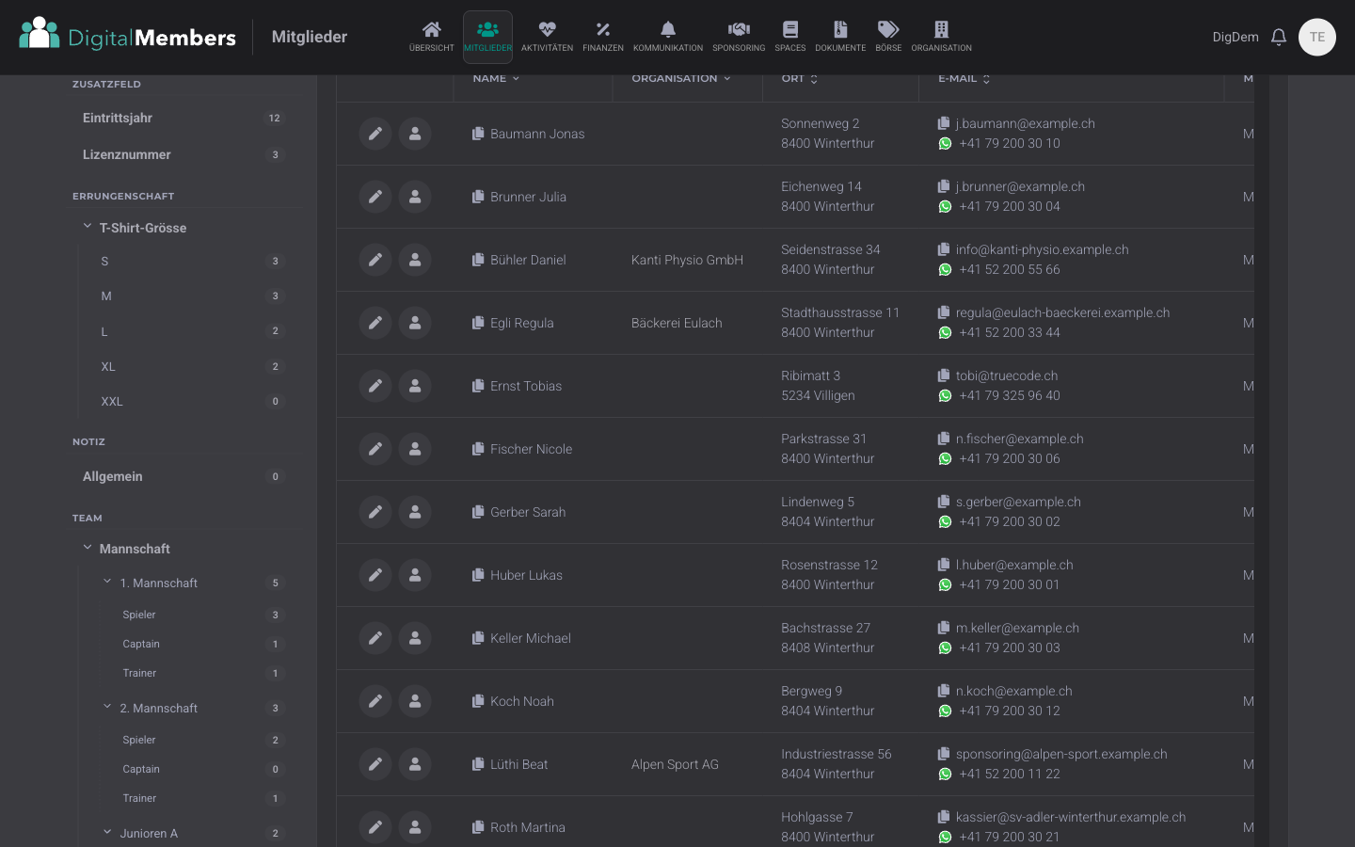
Task: Open WhatsApp for +41 52 200 55 66
Action: coord(945,270)
